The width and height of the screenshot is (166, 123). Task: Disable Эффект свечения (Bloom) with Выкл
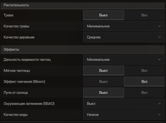click(x=104, y=82)
